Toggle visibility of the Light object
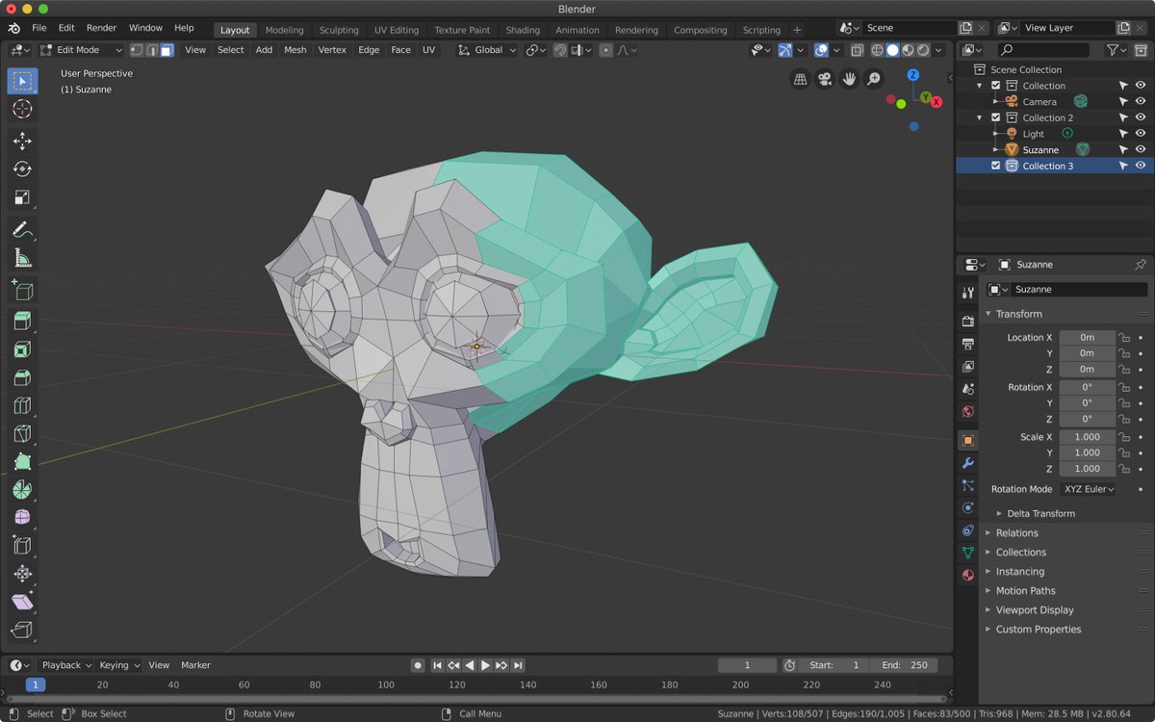1155x722 pixels. [1141, 134]
